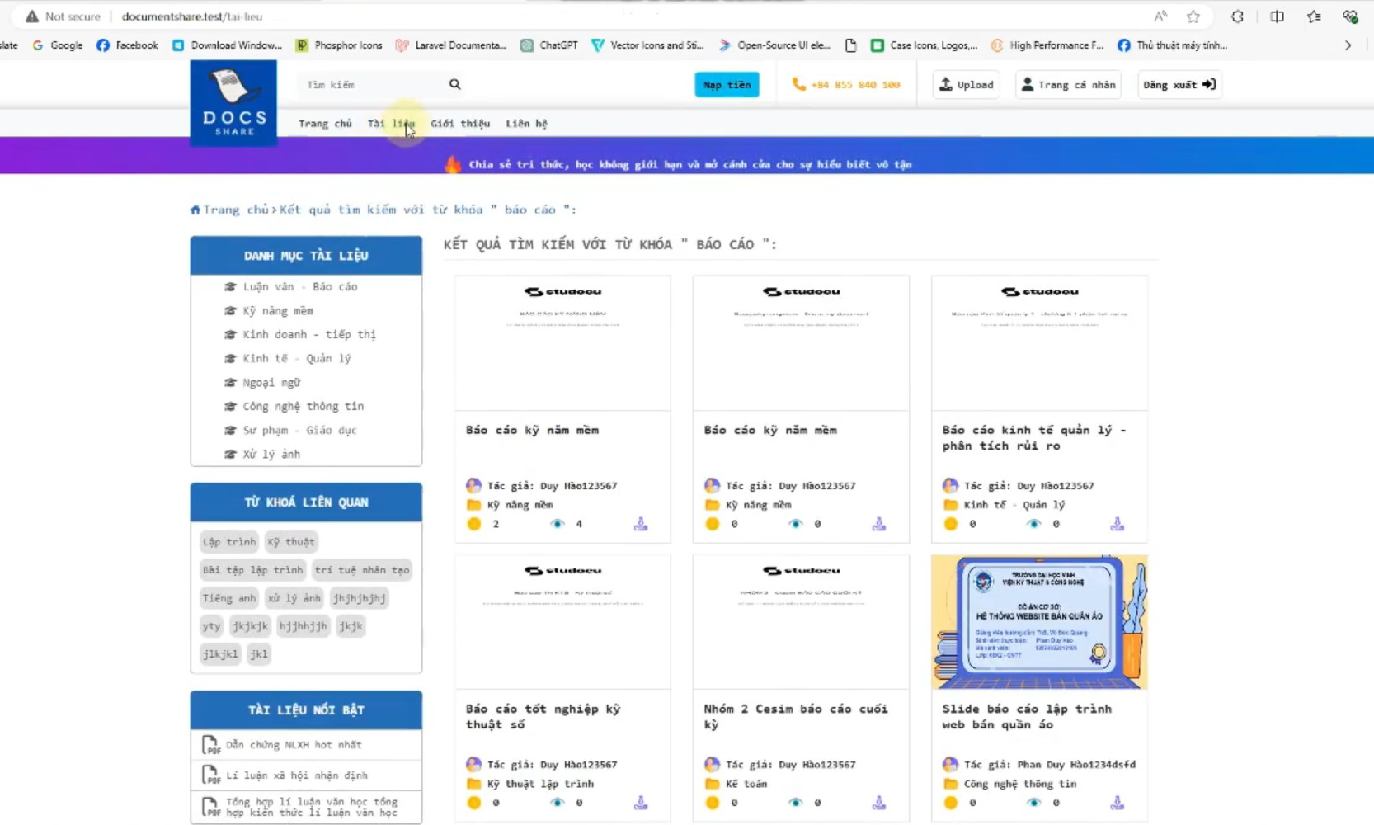Click the xử lý ảnh keyword tag
The height and width of the screenshot is (825, 1374).
[x=294, y=598]
